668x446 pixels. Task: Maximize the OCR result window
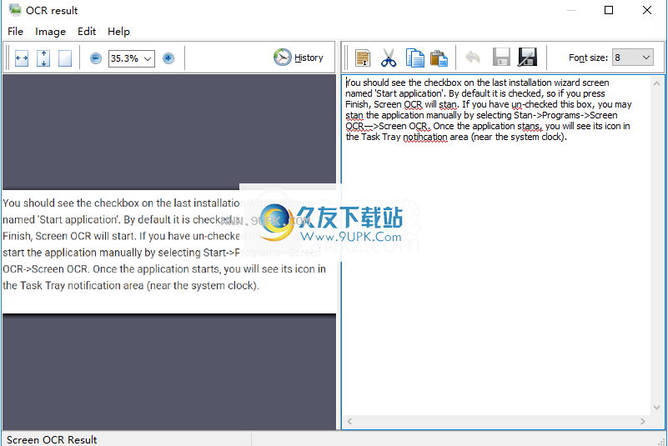[x=609, y=10]
